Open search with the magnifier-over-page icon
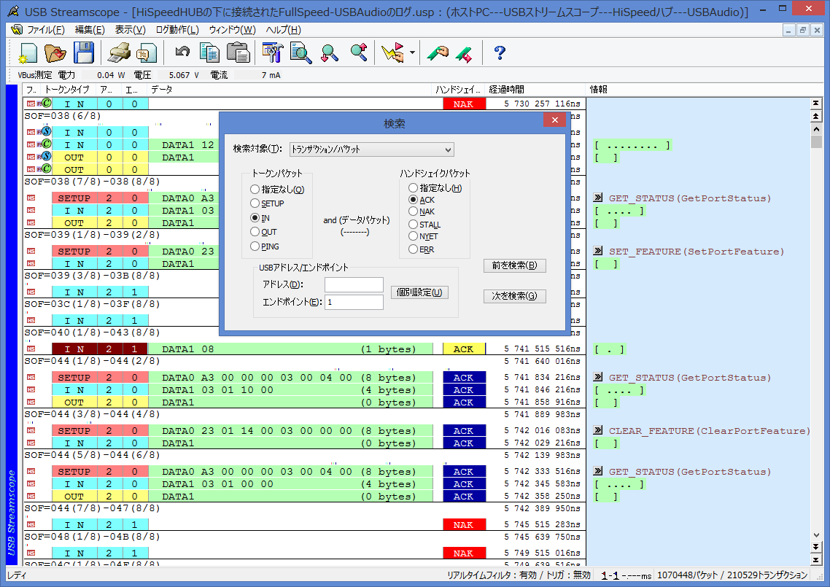 point(300,53)
